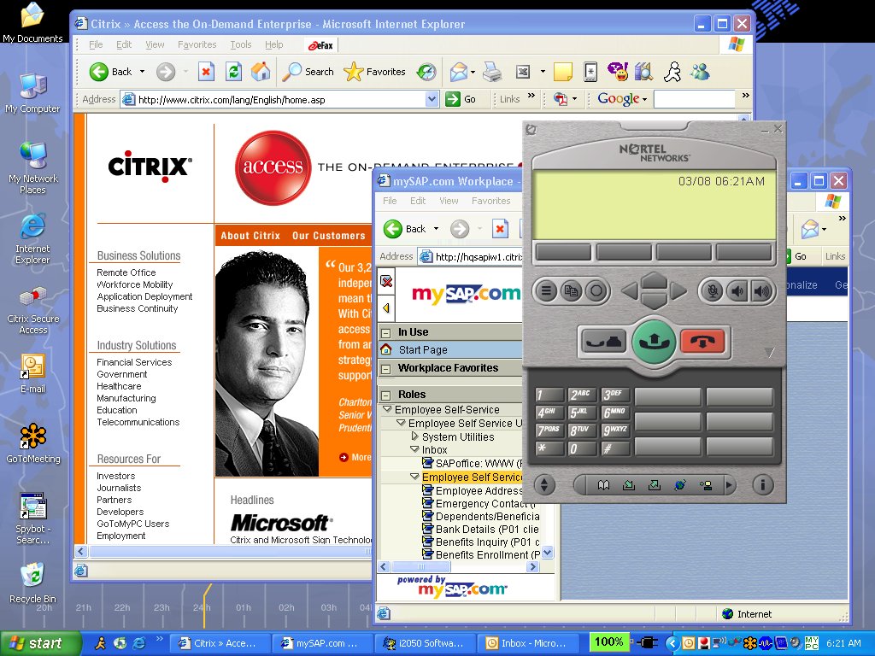Click the navigation right arrow on softphone
Screen dimensions: 875x656
[x=678, y=290]
